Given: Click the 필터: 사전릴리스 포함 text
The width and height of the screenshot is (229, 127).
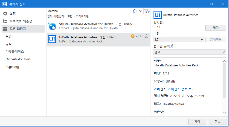Looking at the screenshot, I should click(x=68, y=16).
